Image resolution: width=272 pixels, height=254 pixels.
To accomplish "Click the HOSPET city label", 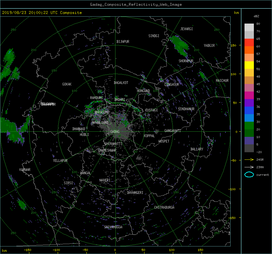I will tap(164, 141).
